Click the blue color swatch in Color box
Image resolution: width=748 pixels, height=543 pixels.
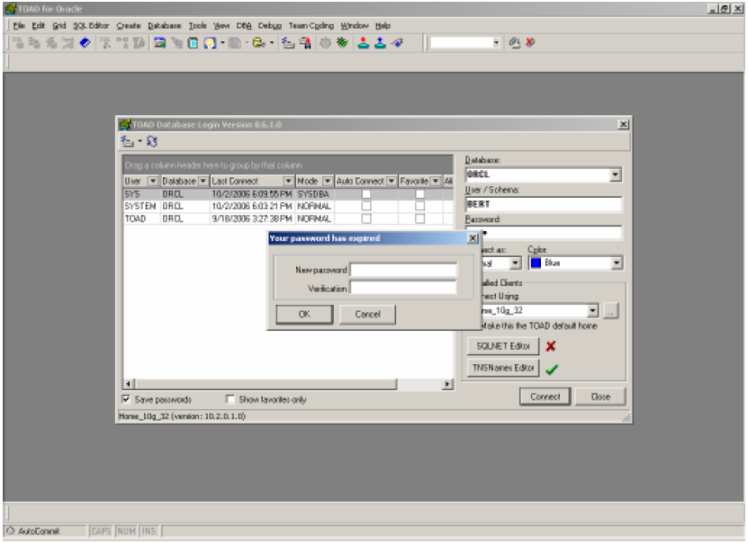pos(536,263)
